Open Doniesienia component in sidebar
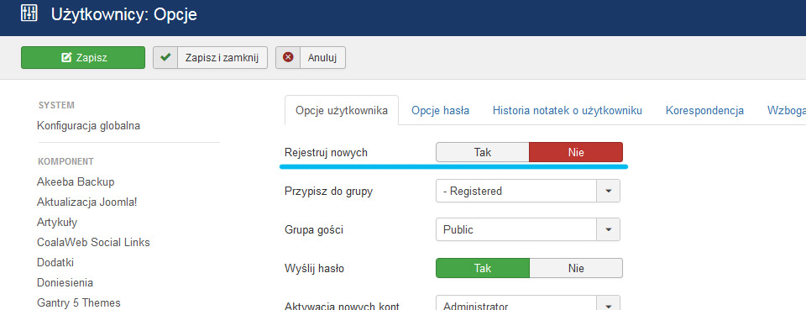The width and height of the screenshot is (806, 310). point(65,283)
